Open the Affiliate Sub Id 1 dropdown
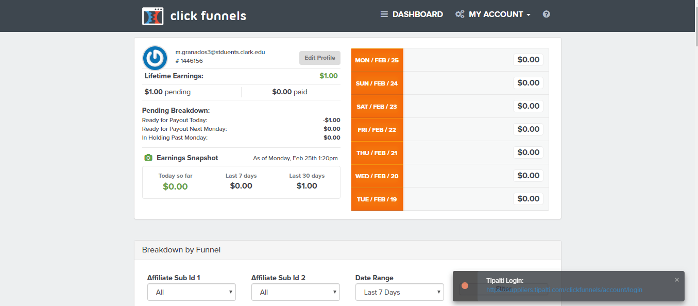This screenshot has width=698, height=306. tap(192, 292)
